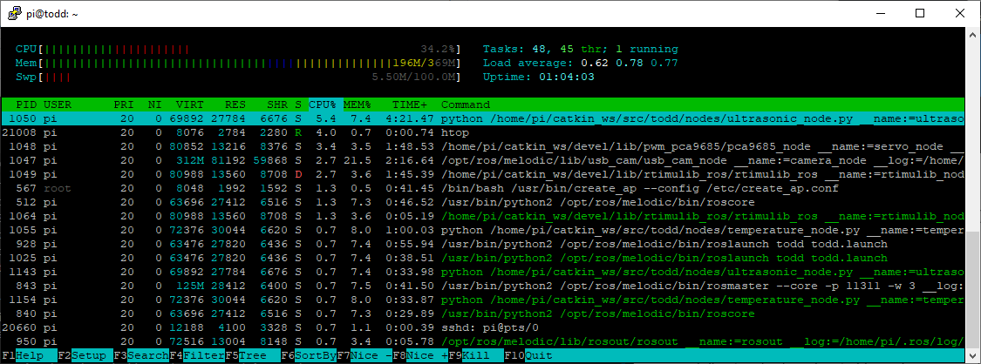The width and height of the screenshot is (981, 364).
Task: Select the pca9685_node servo process row
Action: click(x=482, y=146)
